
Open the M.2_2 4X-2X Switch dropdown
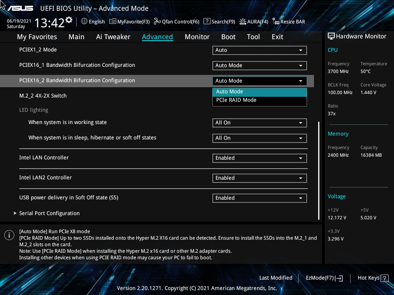tap(259, 95)
